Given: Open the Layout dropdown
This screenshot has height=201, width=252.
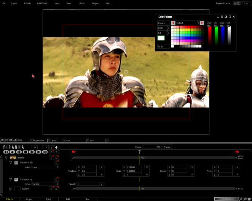Looking at the screenshot, I should pos(57,140).
